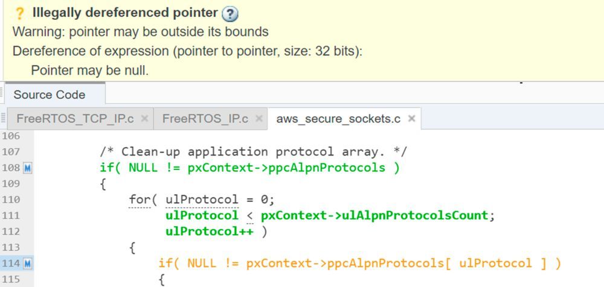
Task: Select the aws_secure_sockets.c tab
Action: click(338, 119)
